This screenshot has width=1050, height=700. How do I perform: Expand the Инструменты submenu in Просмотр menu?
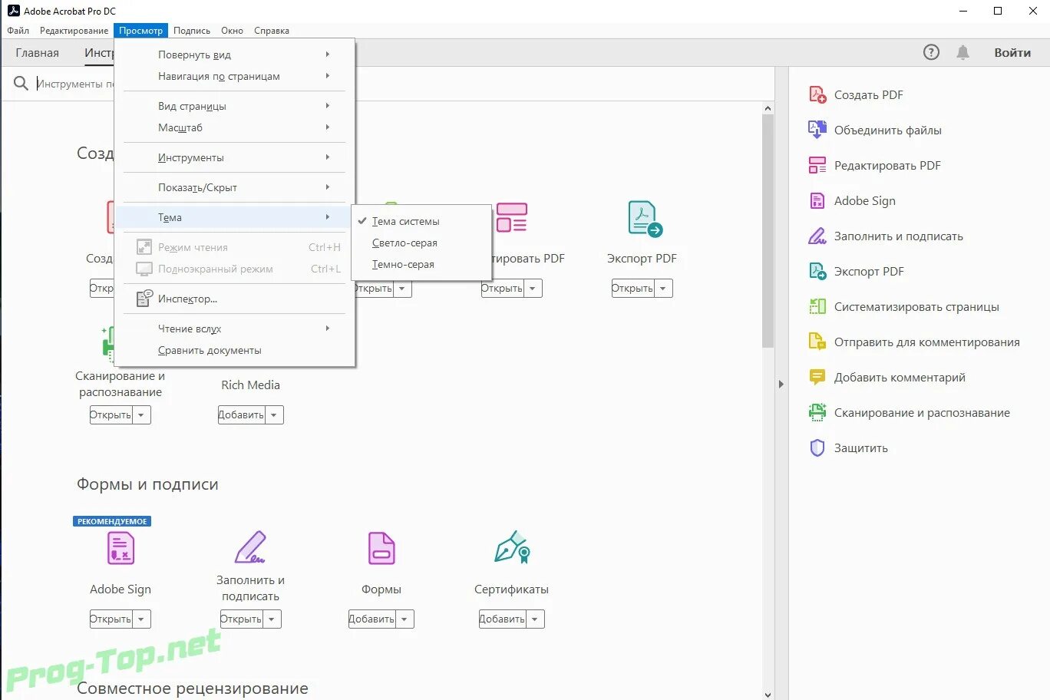234,157
